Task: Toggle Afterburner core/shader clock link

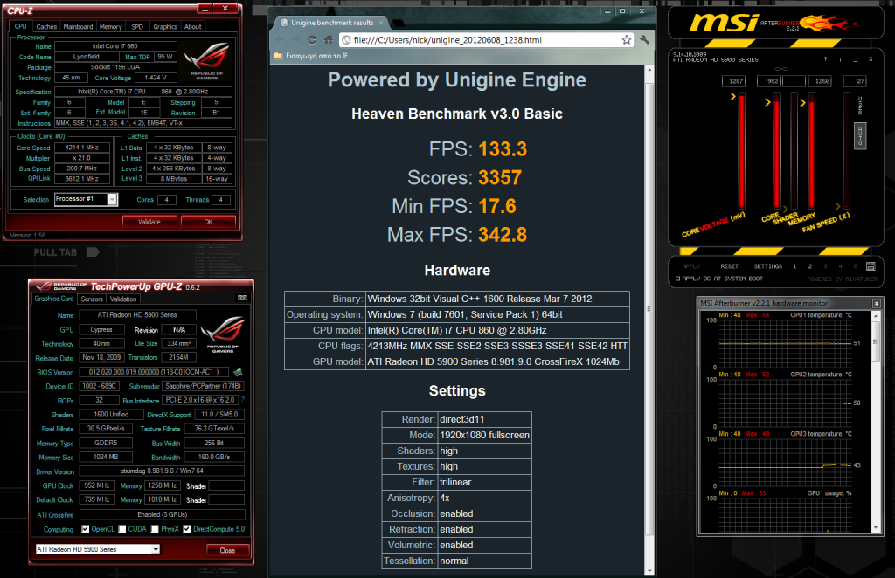Action: click(x=781, y=69)
